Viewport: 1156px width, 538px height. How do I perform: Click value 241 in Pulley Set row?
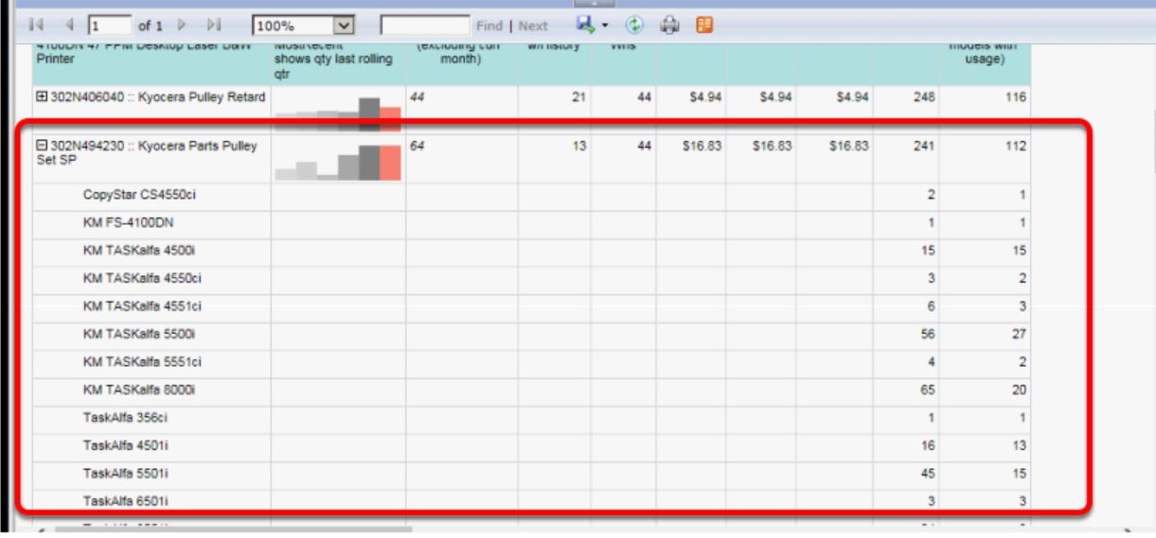[x=924, y=147]
